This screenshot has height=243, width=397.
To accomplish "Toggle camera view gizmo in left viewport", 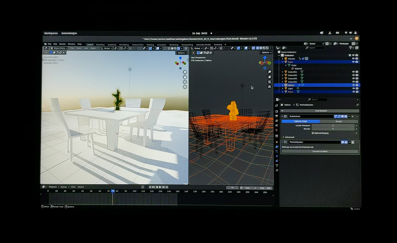I will 185,82.
